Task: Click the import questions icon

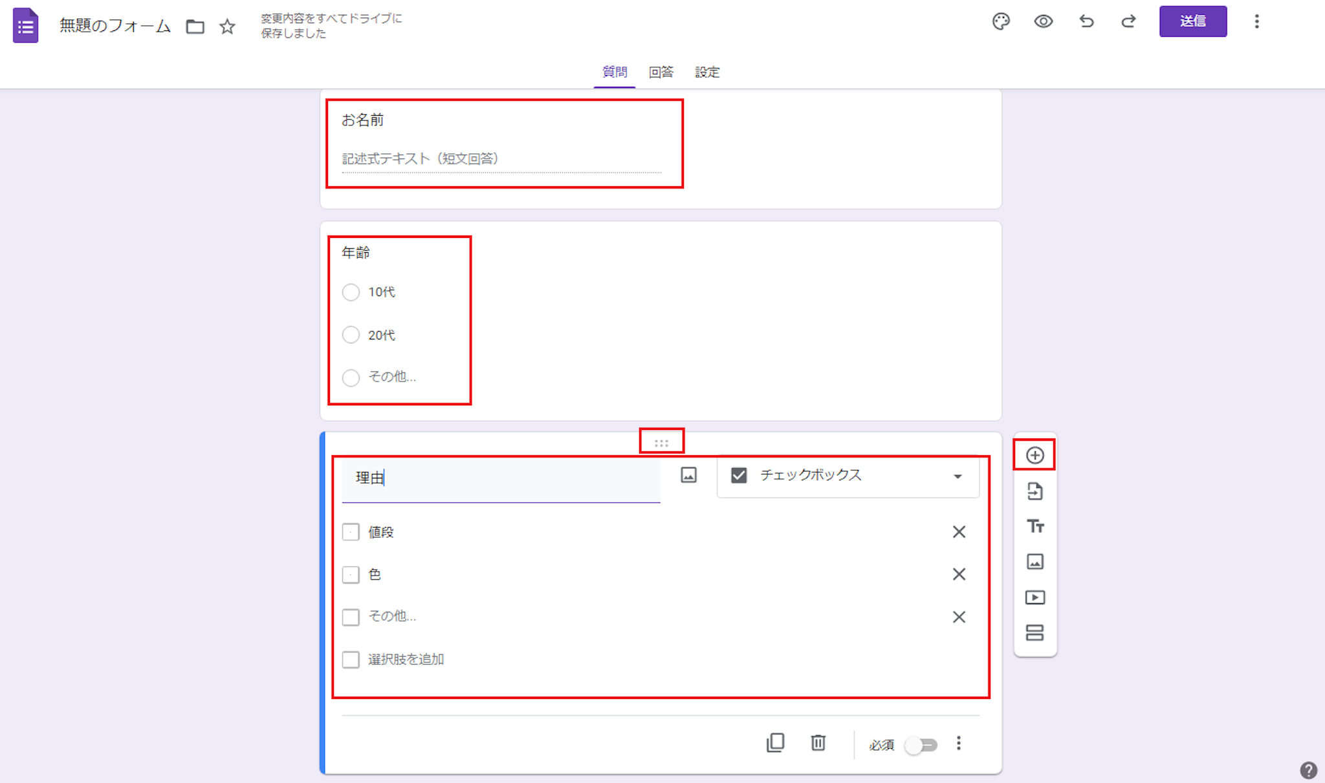Action: 1035,491
